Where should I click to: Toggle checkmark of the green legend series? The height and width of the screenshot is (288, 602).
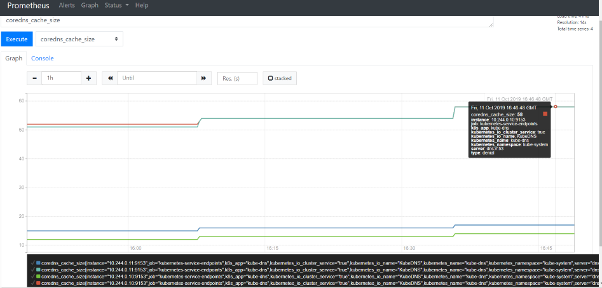pyautogui.click(x=32, y=276)
